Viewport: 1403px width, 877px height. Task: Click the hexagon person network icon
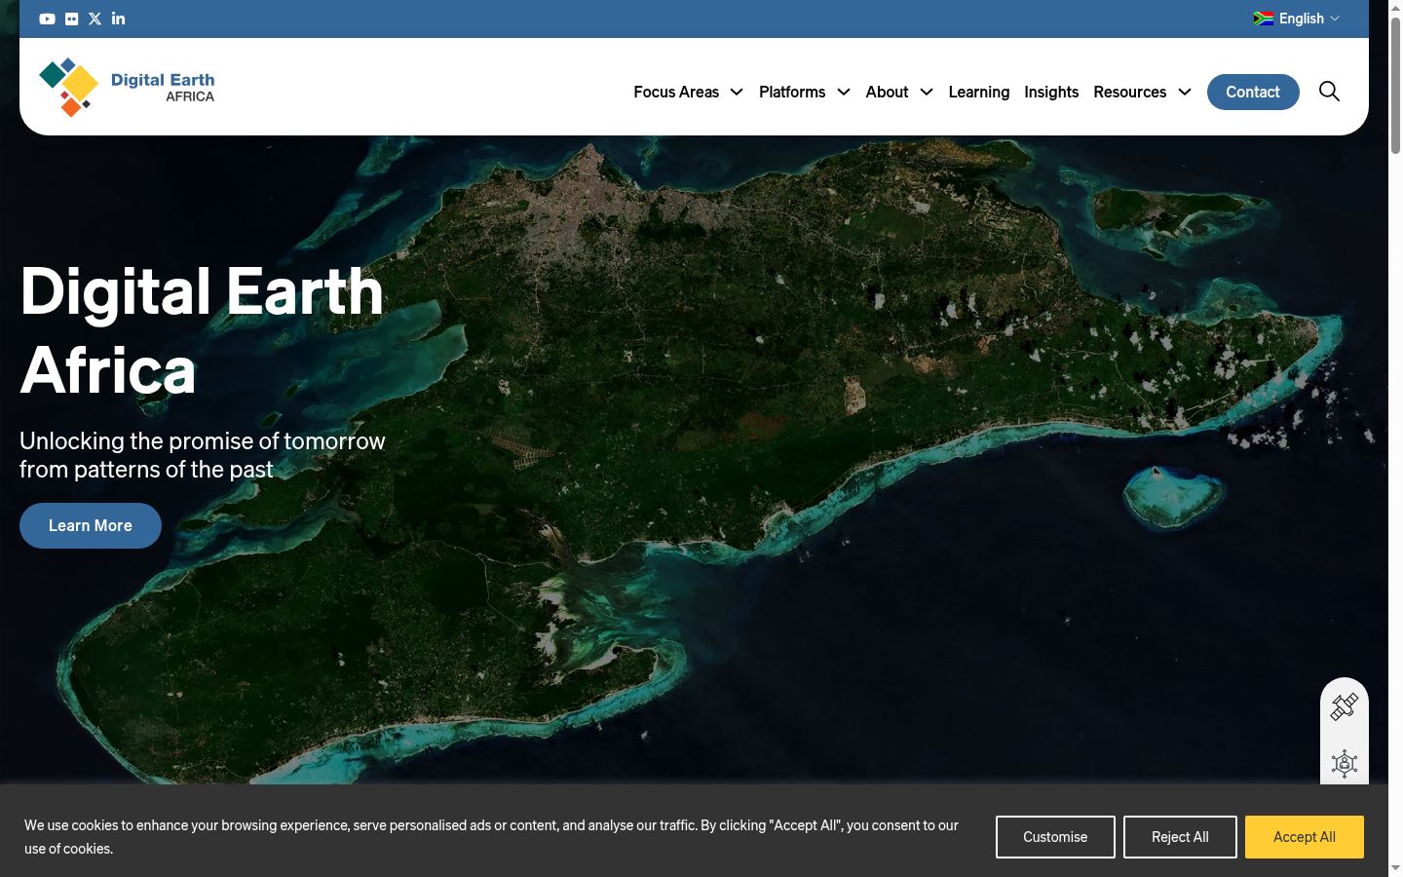[1345, 764]
